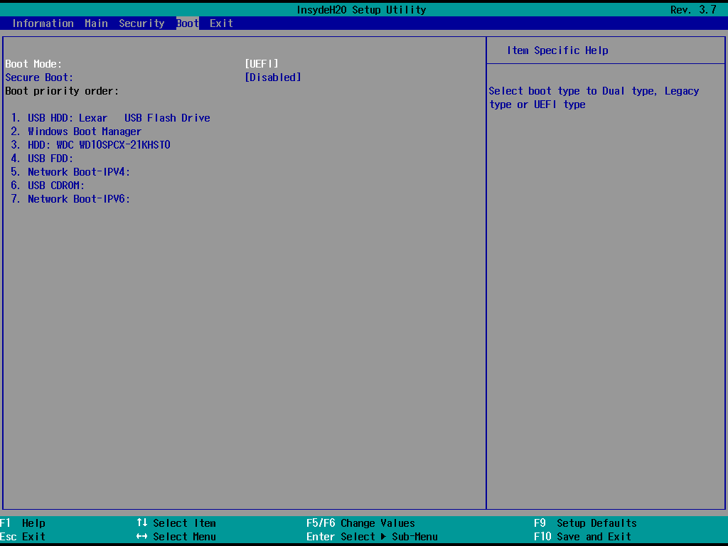Click the F5/F6 Change Values hint

tap(360, 523)
